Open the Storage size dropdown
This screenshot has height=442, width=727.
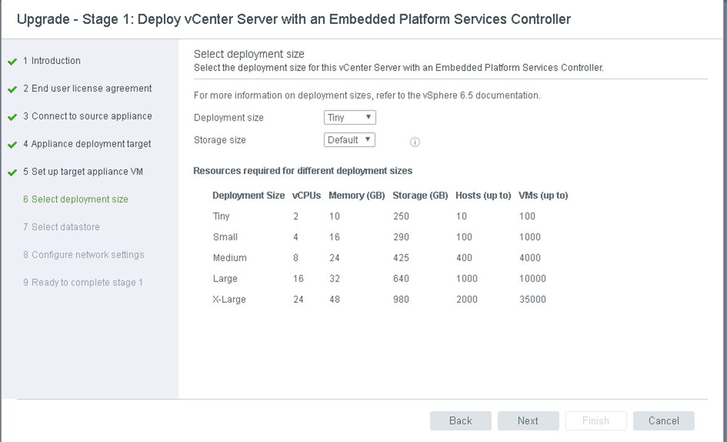349,140
